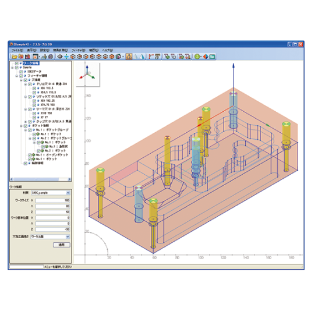This screenshot has width=311, height=311.
Task: Click the tree panel horizontal scrollbar thumb
Action: [36, 179]
